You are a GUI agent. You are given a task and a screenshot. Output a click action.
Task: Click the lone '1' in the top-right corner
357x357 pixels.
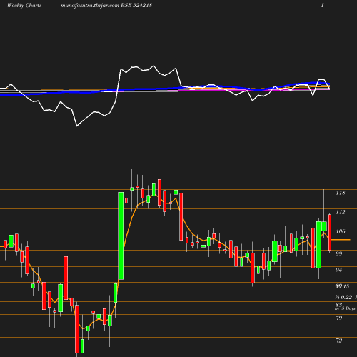pos(323,5)
